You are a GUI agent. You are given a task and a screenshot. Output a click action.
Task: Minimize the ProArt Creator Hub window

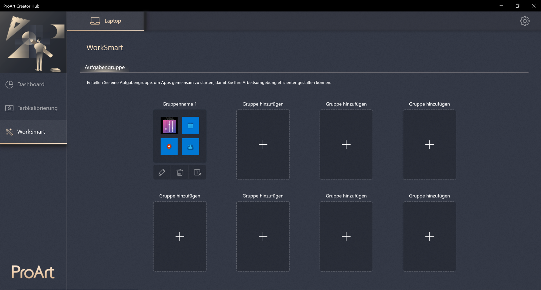[501, 6]
